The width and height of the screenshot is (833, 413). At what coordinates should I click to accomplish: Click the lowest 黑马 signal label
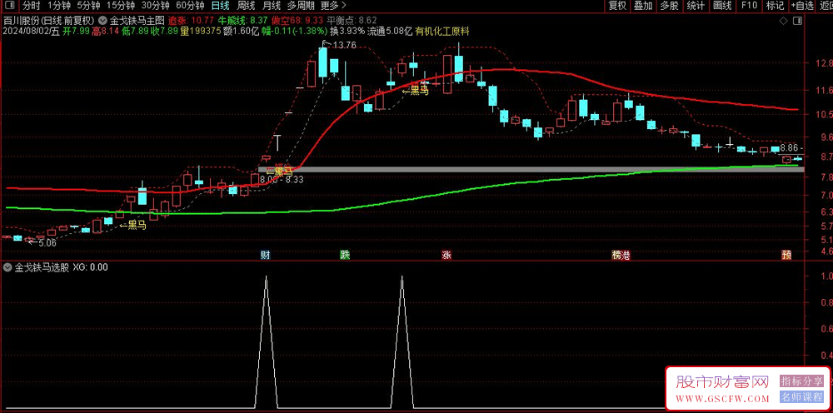[132, 225]
